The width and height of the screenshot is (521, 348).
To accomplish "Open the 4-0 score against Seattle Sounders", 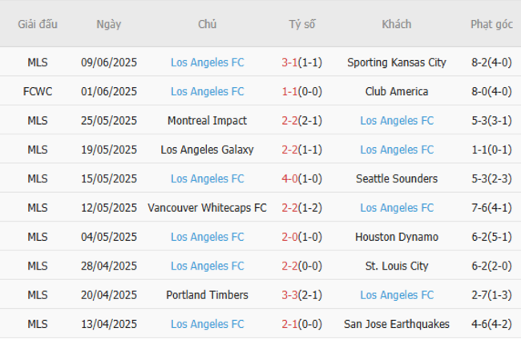I will (290, 178).
